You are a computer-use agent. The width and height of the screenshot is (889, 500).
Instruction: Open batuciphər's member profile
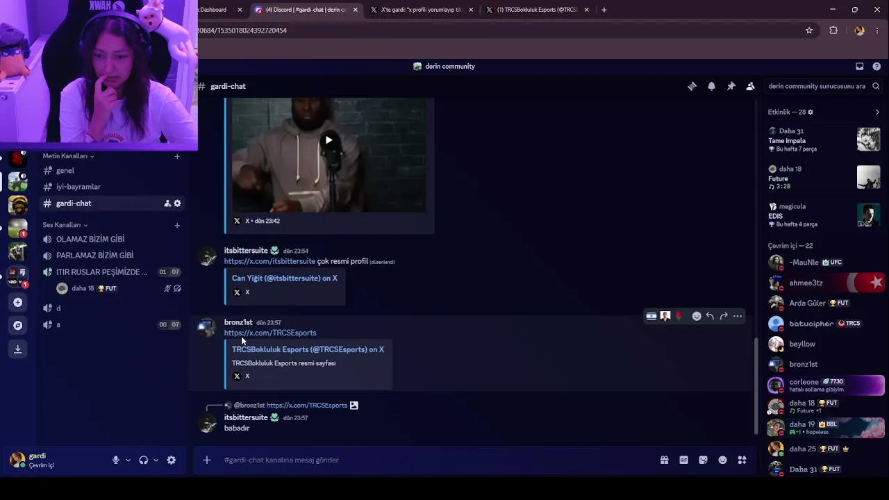coord(826,324)
